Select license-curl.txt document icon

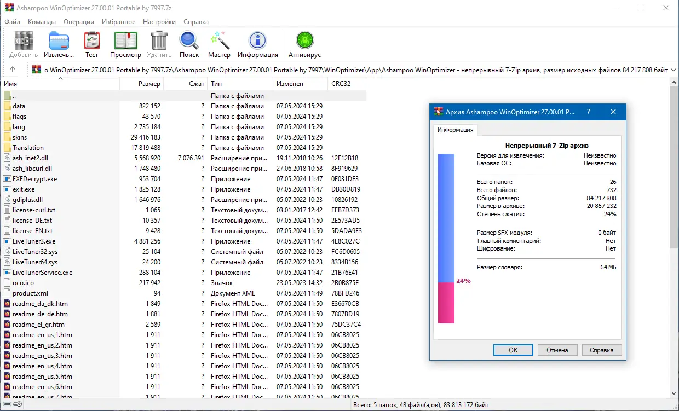[x=7, y=210]
